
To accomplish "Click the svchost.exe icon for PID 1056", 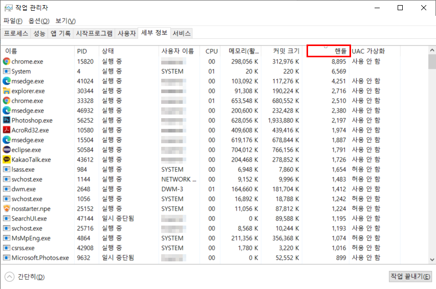I will coord(7,199).
